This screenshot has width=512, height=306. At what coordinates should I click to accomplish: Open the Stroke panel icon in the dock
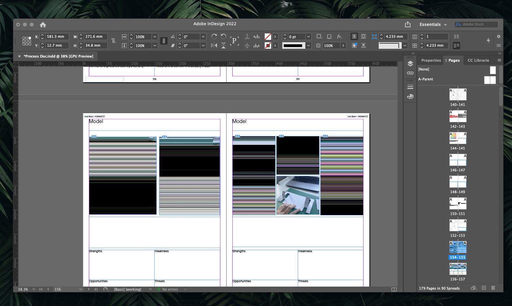[410, 87]
